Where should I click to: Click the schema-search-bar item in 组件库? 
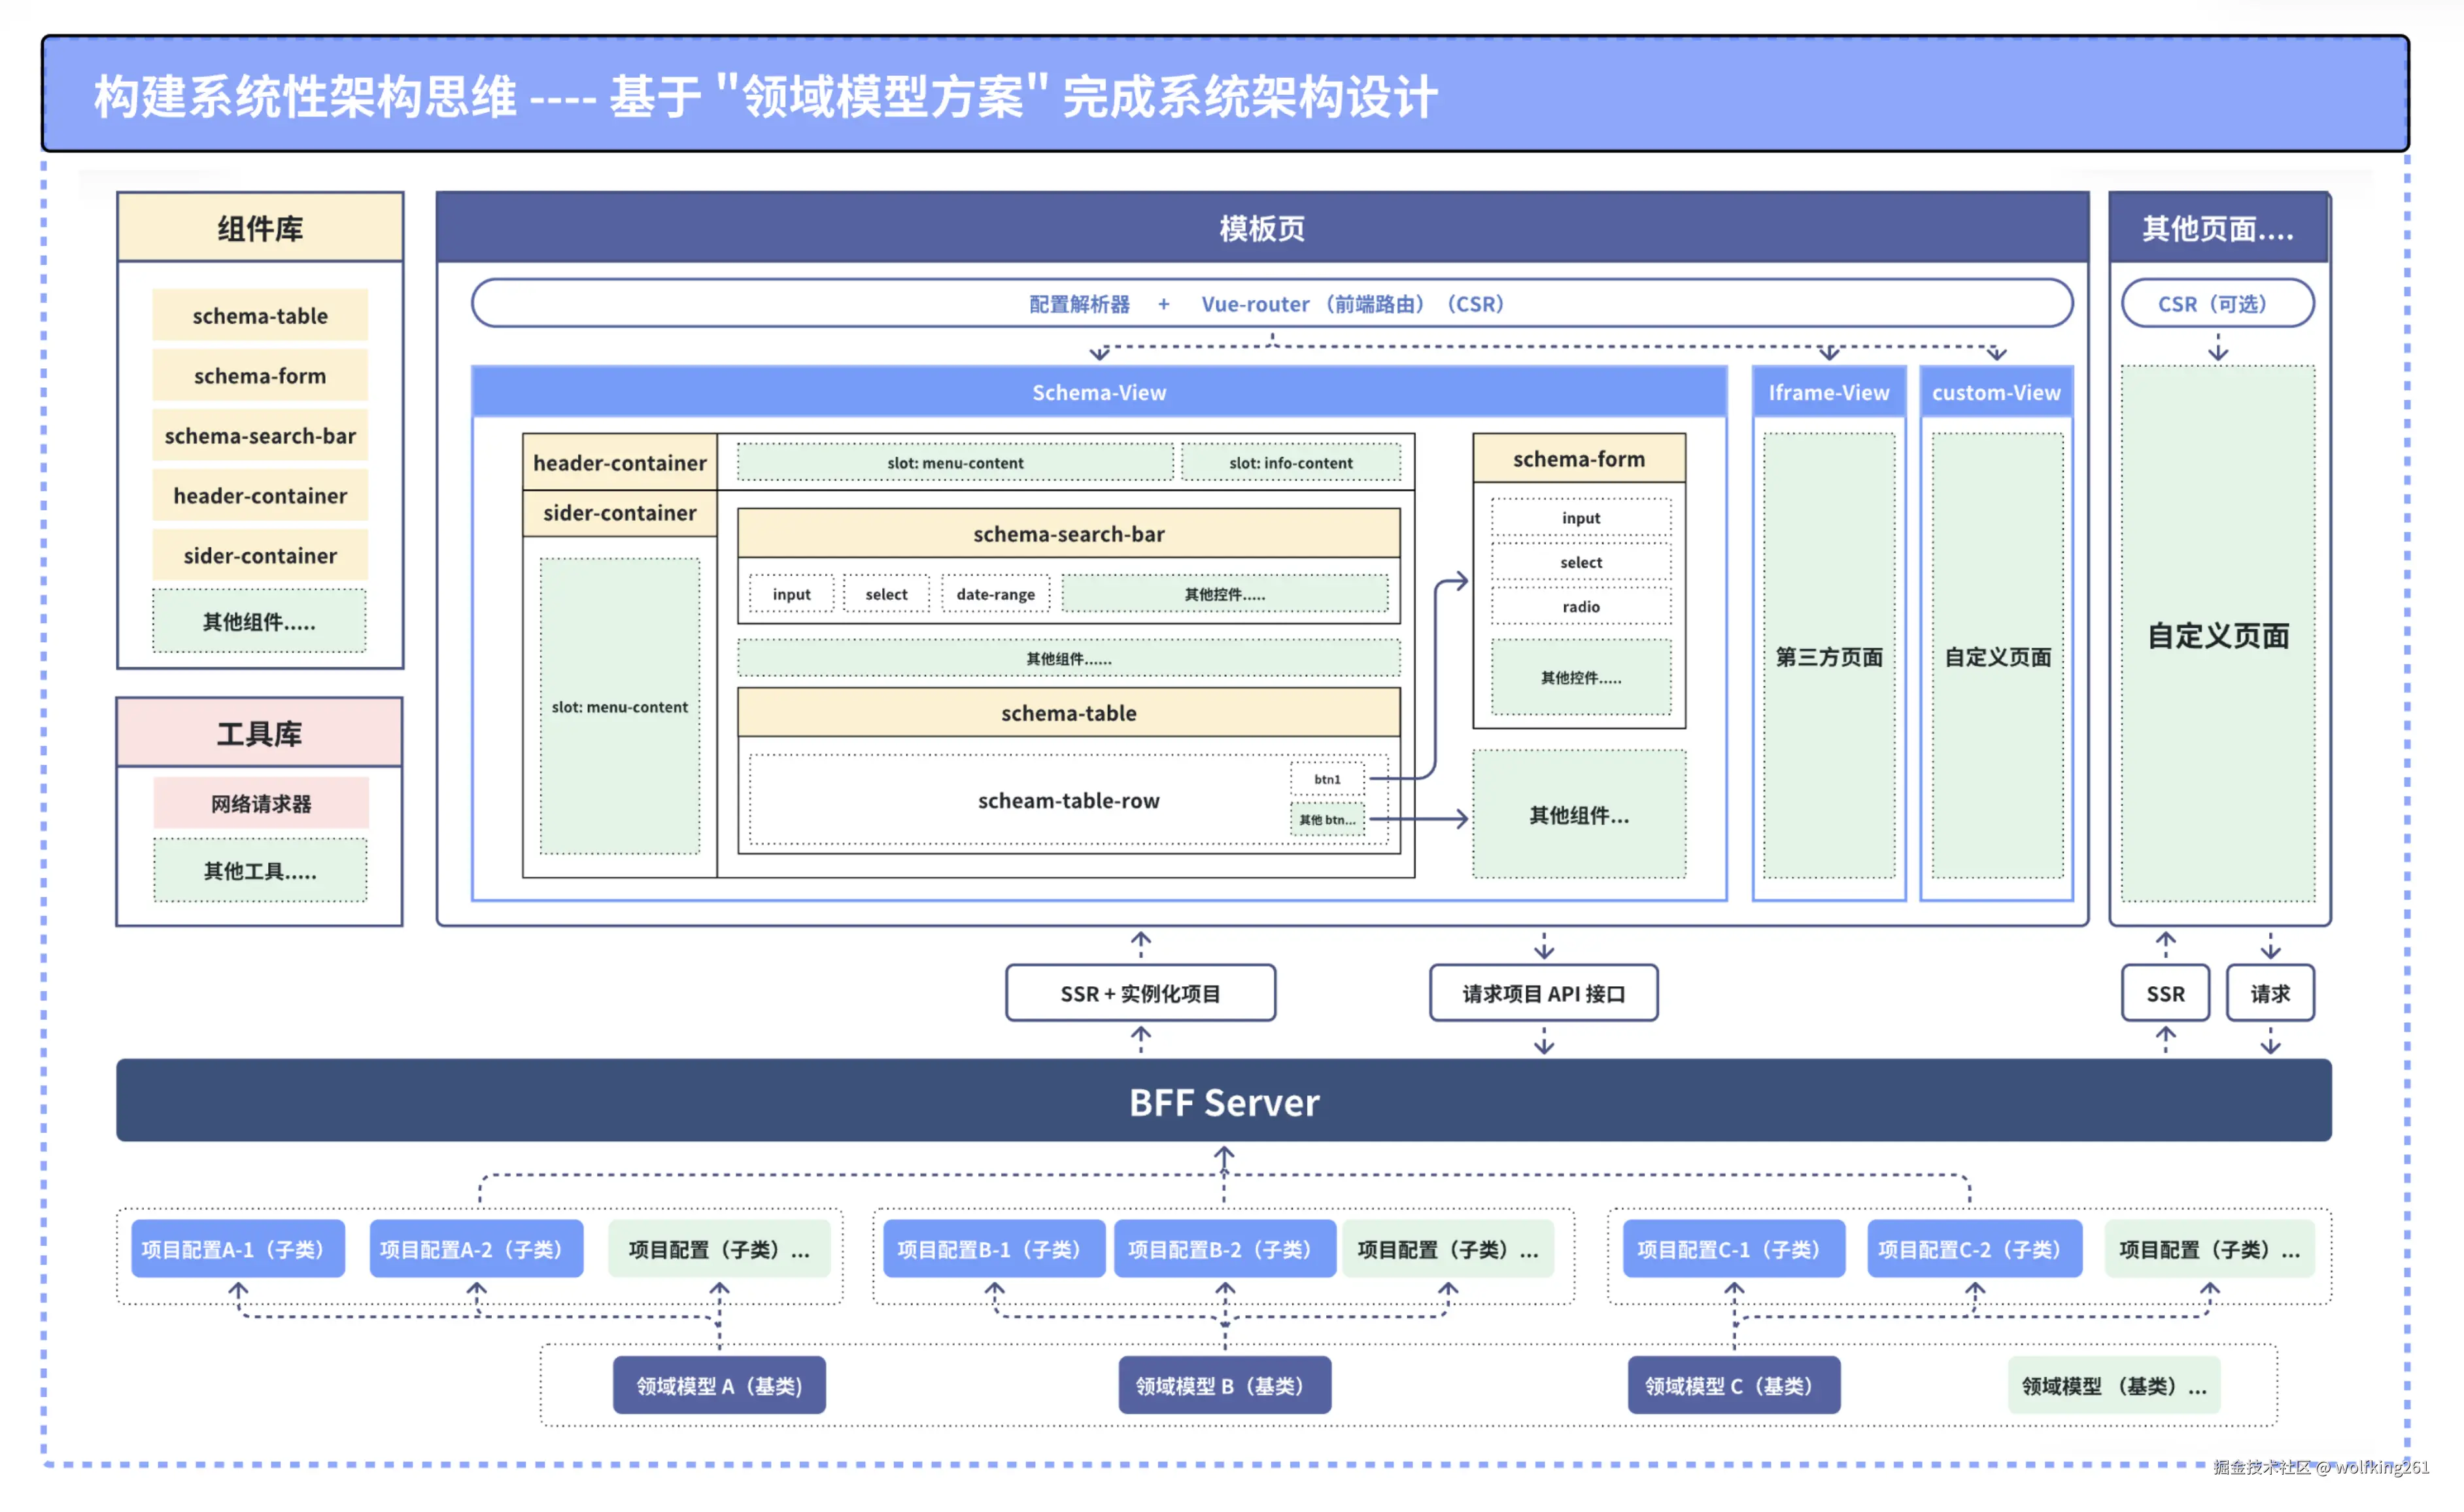tap(260, 436)
